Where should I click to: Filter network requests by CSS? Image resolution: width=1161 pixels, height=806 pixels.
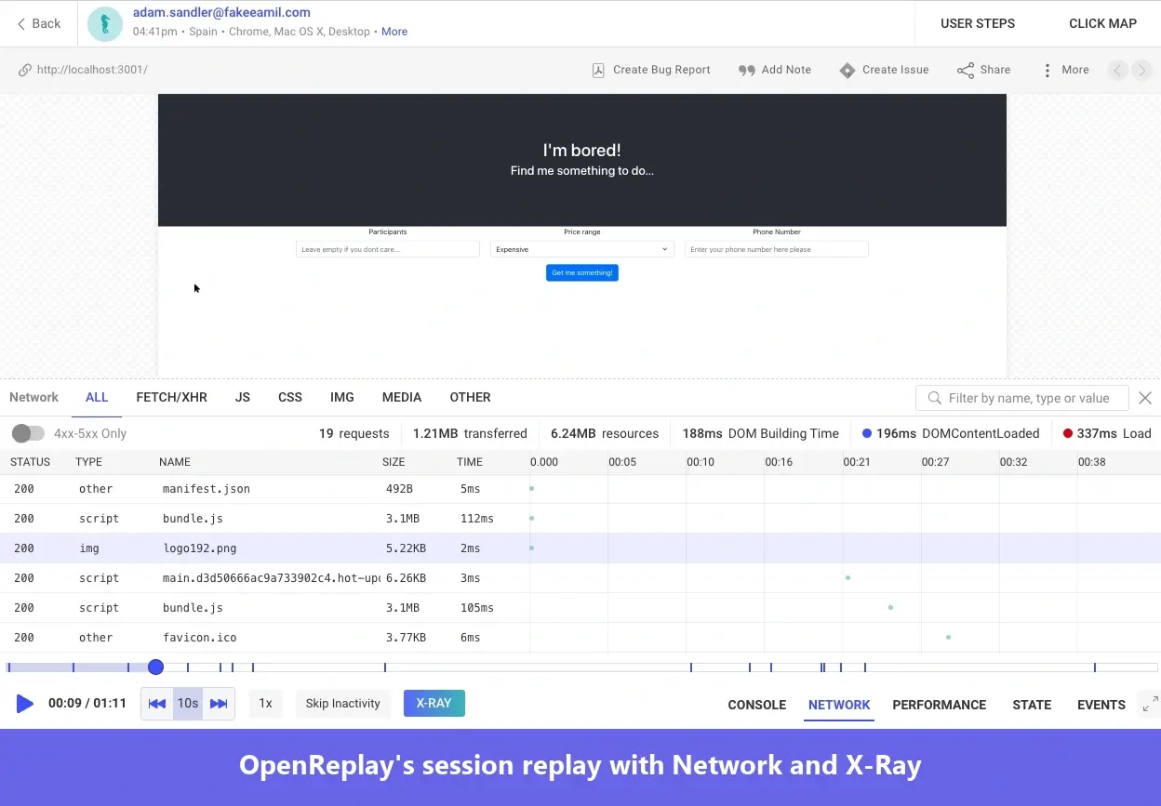290,397
